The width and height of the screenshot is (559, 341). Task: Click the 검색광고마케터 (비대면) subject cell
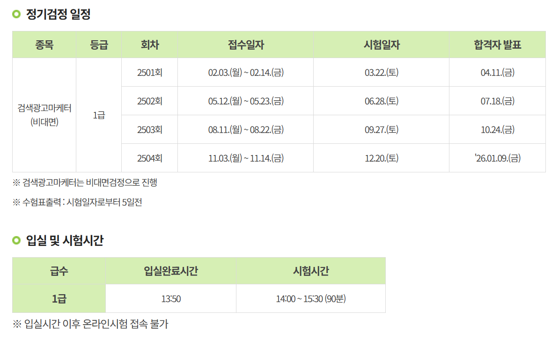point(44,115)
